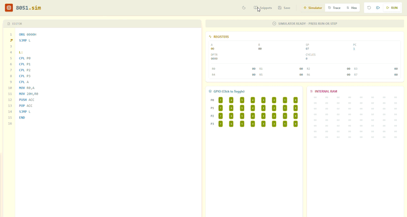
Task: Click the Save button
Action: click(x=284, y=8)
